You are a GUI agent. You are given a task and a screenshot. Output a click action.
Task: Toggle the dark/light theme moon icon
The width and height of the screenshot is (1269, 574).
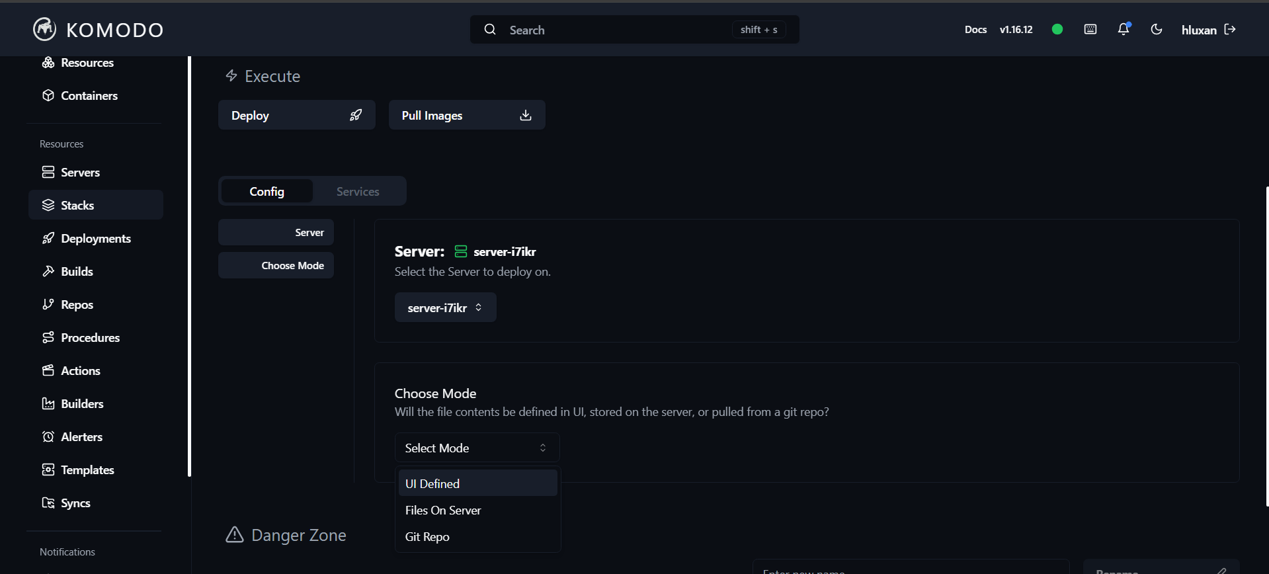pos(1156,29)
